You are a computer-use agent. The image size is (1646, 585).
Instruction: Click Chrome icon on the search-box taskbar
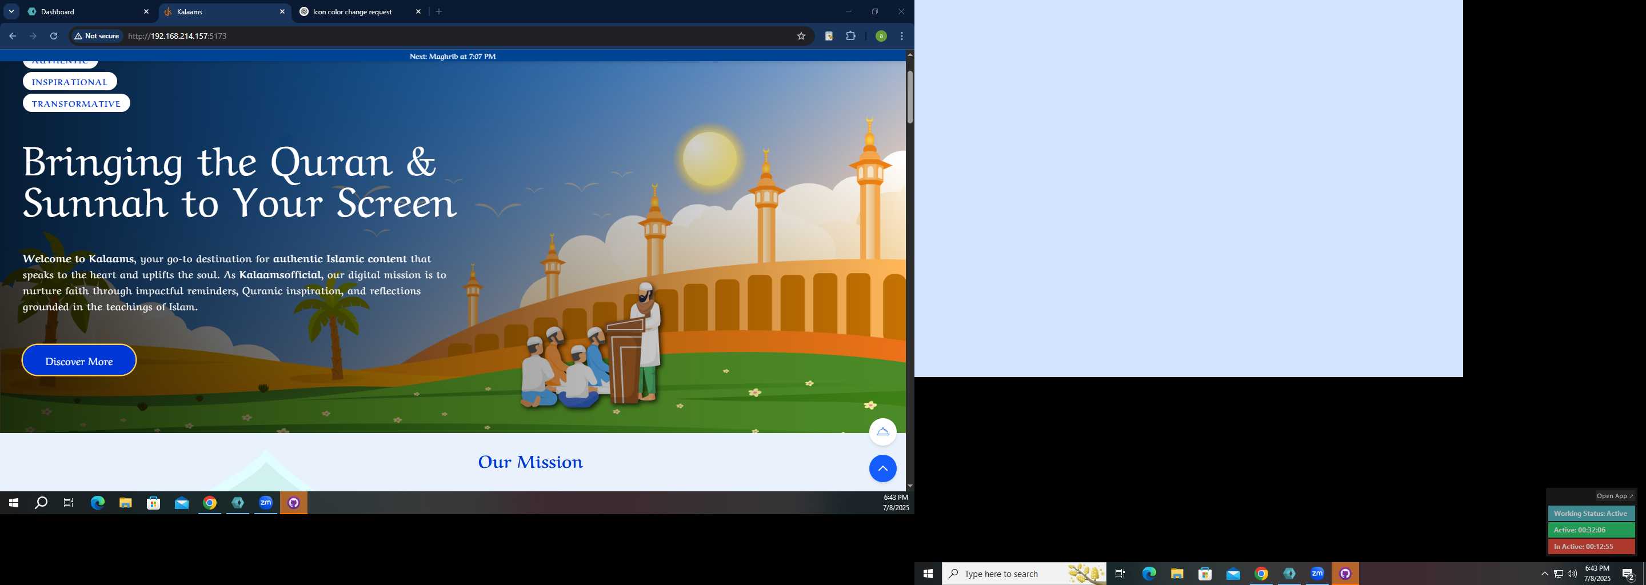tap(1261, 574)
